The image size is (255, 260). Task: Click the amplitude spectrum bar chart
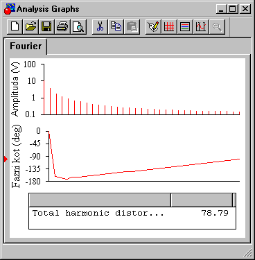[x=141, y=89]
